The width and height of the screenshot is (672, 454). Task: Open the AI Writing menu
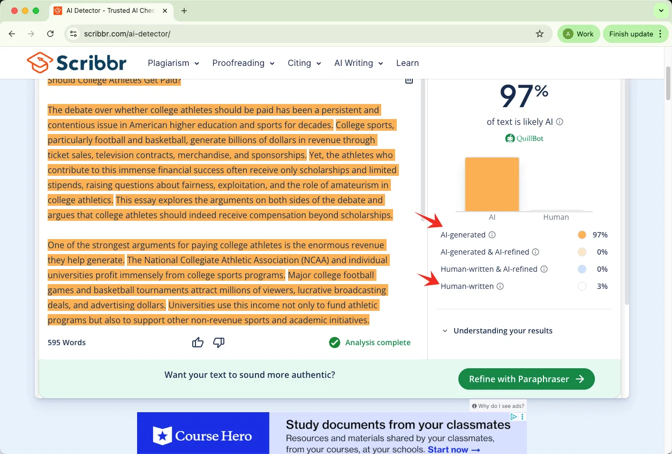pyautogui.click(x=358, y=63)
